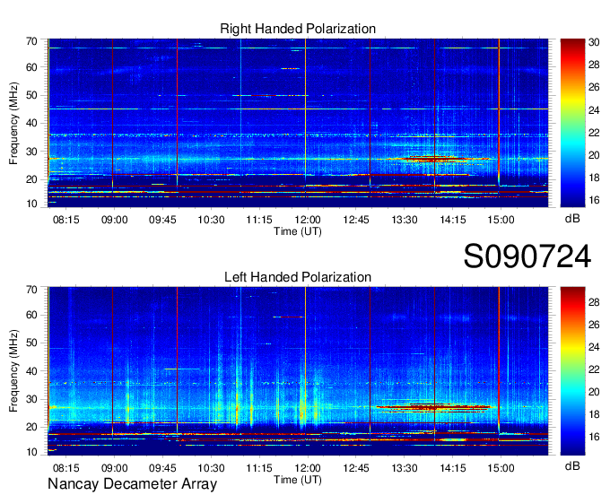The image size is (610, 495).
Task: Click the "13:30" tick on Left Handed time axis
Action: tap(405, 468)
